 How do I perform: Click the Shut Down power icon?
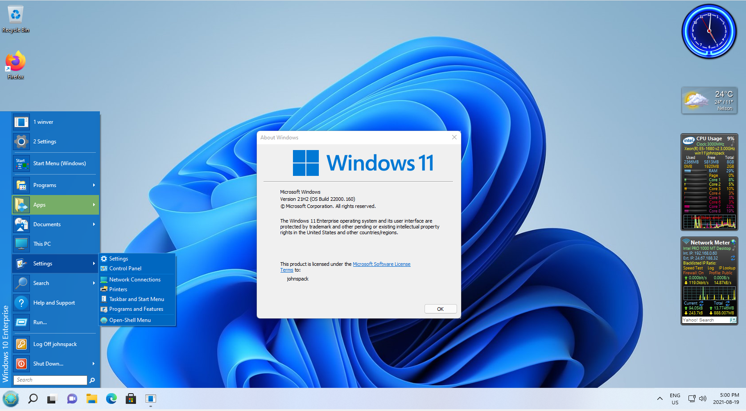pos(21,364)
